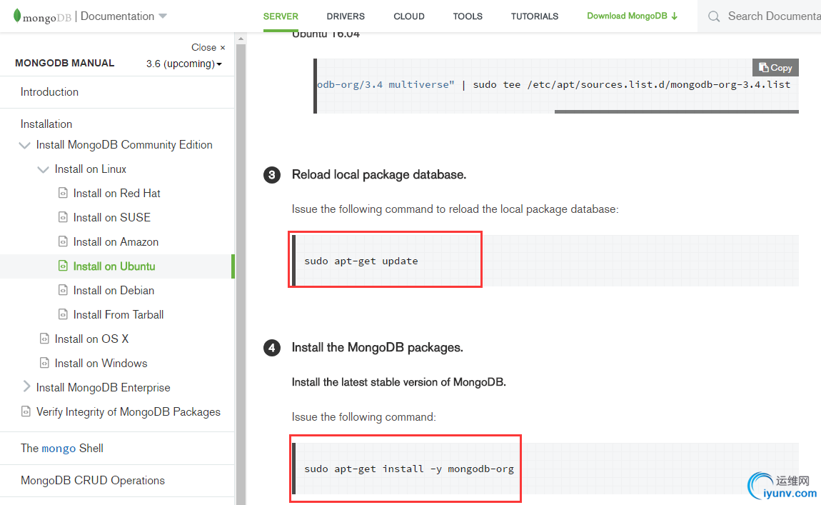Click the document icon next to Install on SUSE
The image size is (821, 505).
click(63, 217)
